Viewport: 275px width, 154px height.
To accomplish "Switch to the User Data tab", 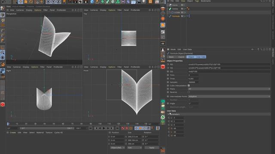I will pos(201,57).
